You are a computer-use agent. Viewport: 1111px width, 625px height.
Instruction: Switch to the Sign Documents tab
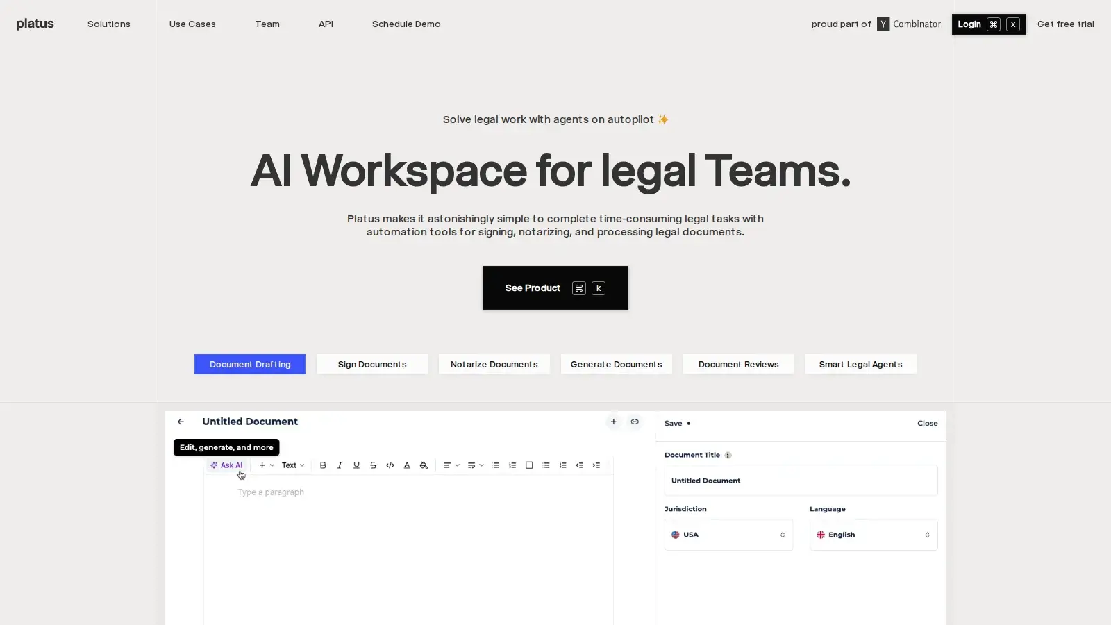click(372, 364)
